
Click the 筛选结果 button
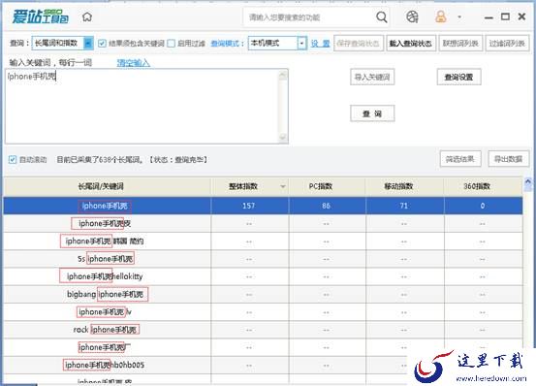tap(460, 159)
